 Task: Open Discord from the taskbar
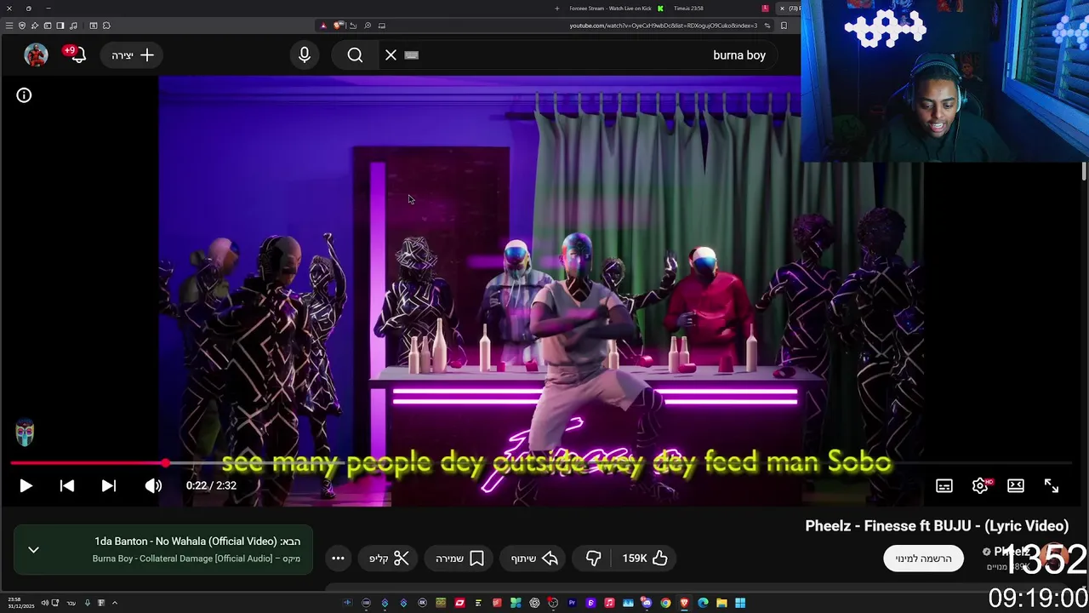(647, 603)
